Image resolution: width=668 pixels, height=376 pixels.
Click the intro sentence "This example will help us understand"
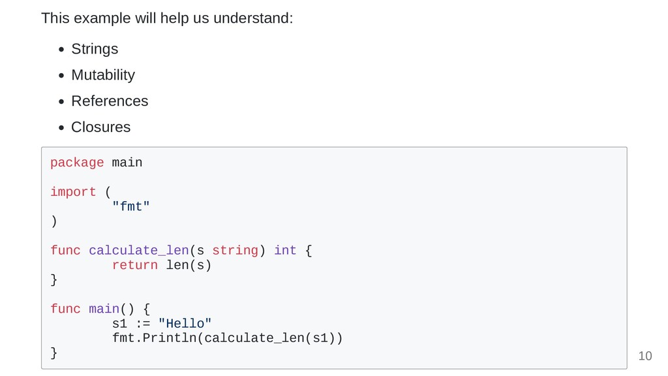pyautogui.click(x=167, y=18)
